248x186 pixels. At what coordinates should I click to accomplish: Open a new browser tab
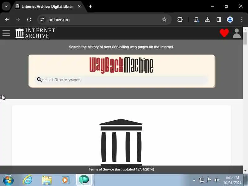tap(91, 6)
